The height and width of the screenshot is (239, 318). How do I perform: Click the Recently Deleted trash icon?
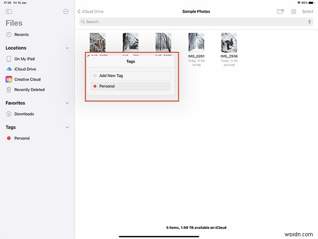click(x=9, y=90)
